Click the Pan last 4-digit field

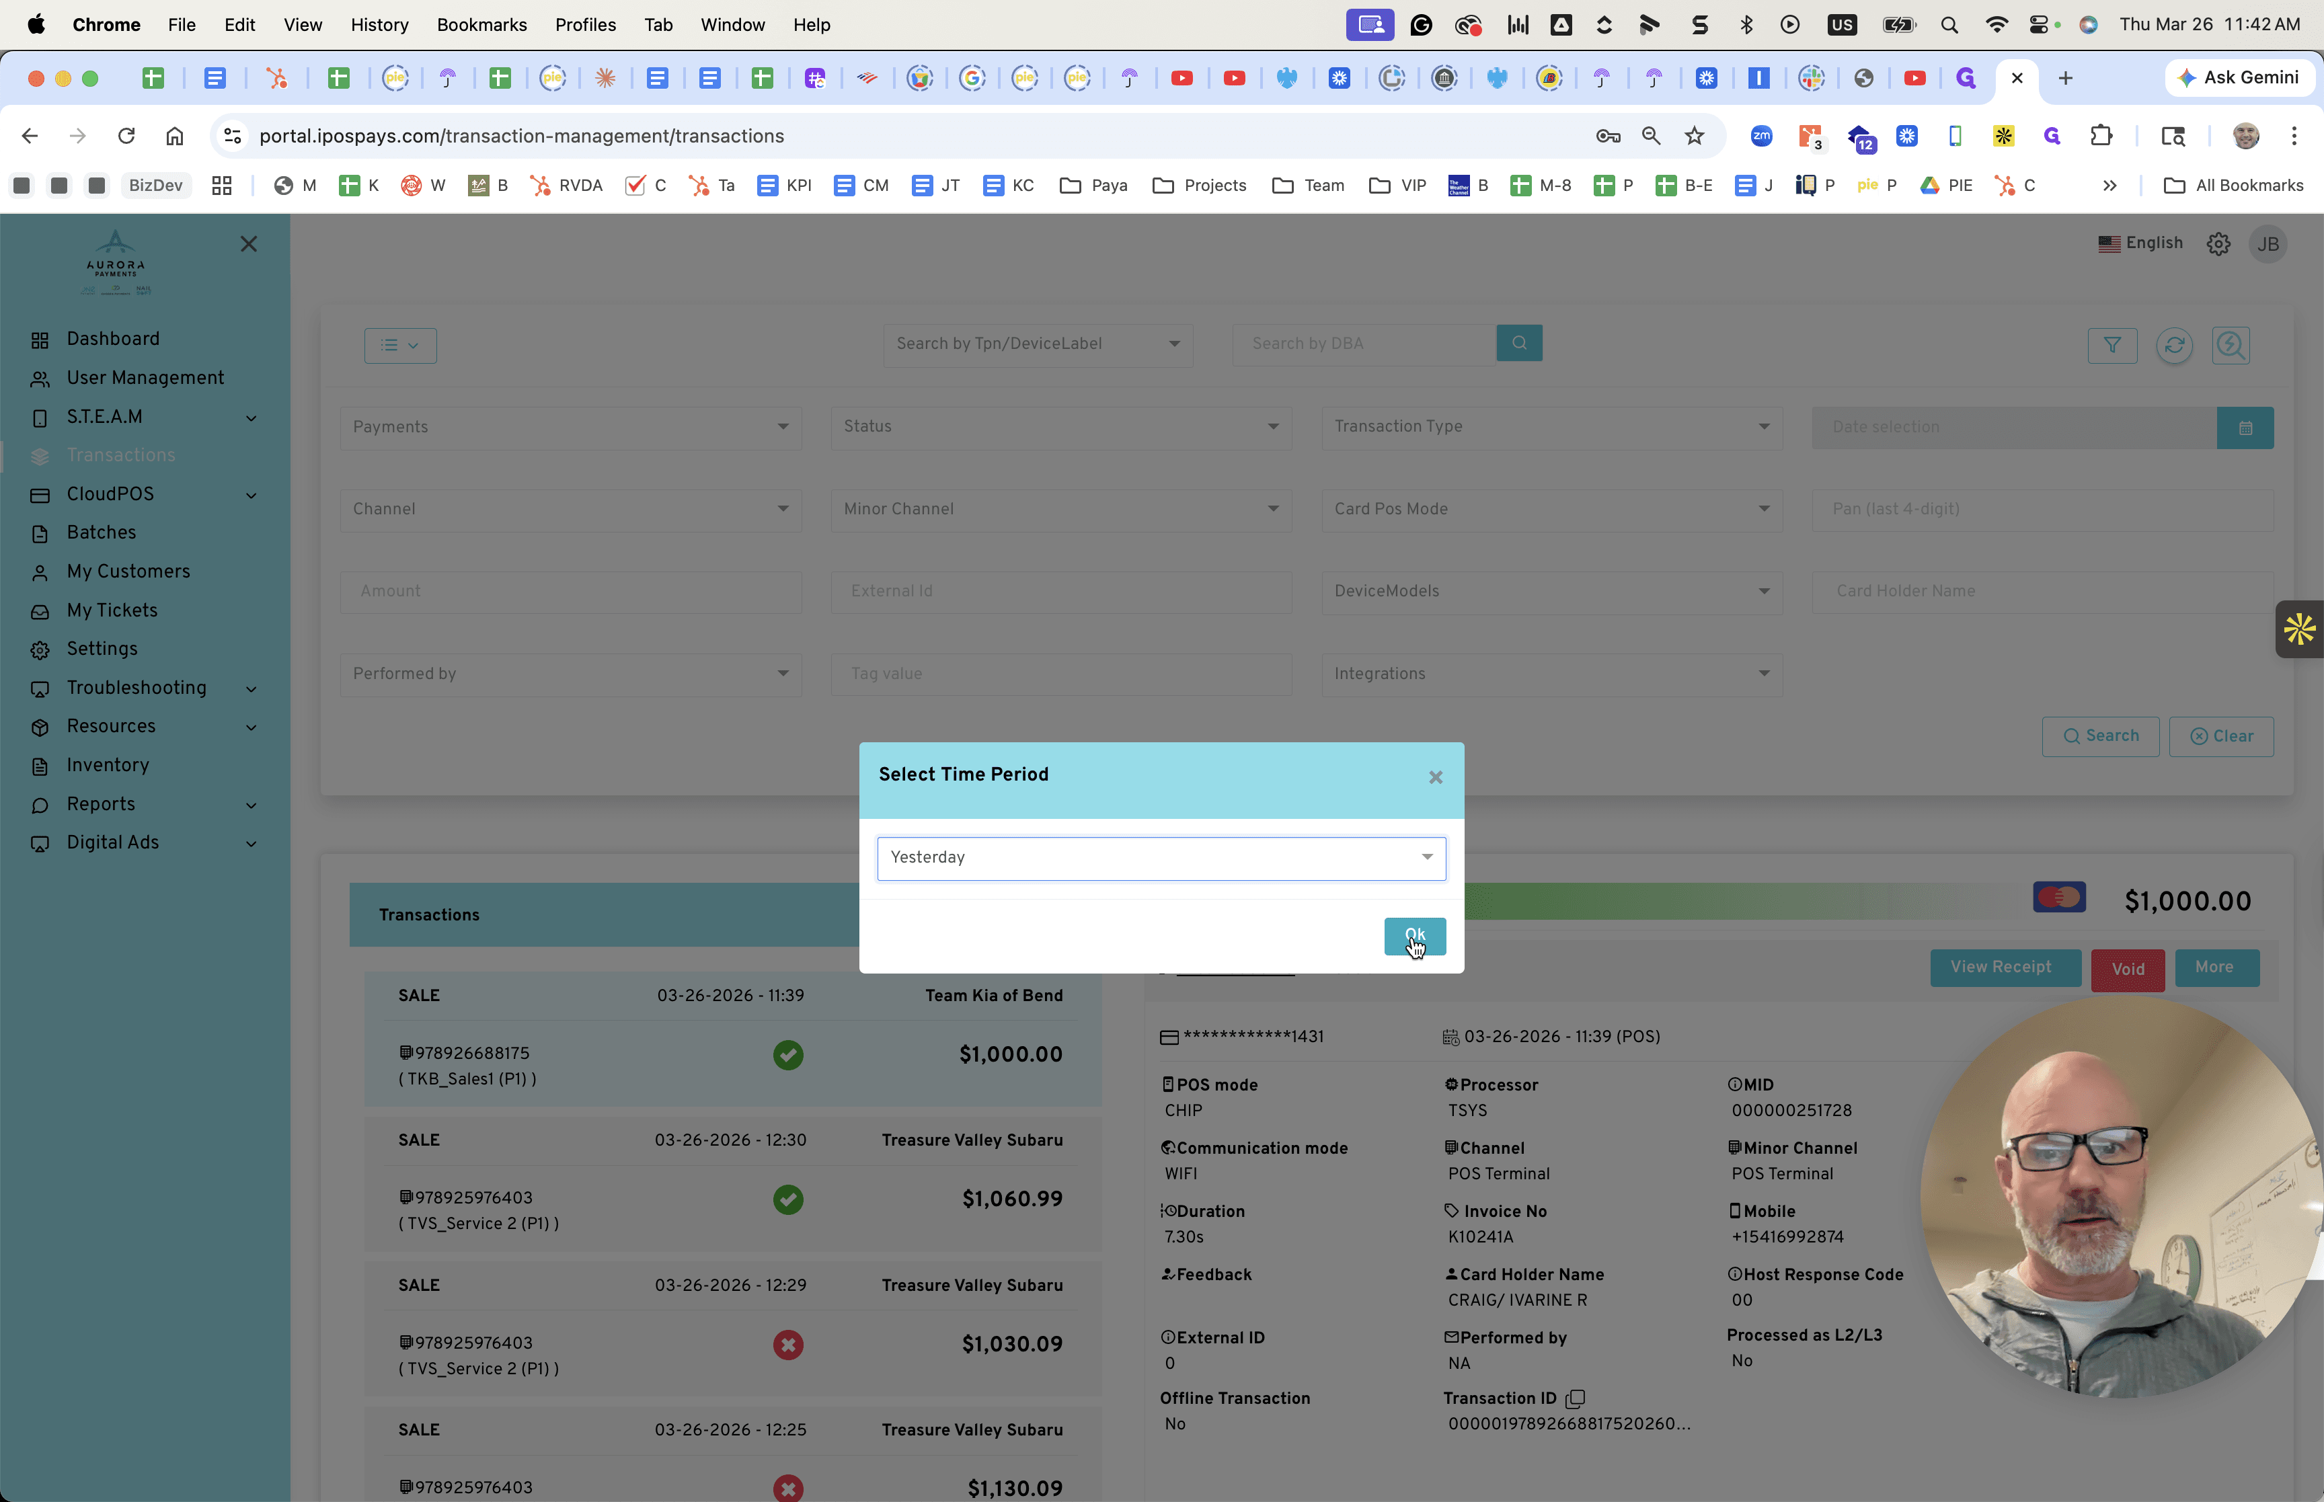[2042, 509]
